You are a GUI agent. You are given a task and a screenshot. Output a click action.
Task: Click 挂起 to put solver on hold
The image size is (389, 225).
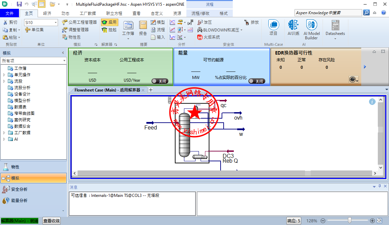pos(109,30)
